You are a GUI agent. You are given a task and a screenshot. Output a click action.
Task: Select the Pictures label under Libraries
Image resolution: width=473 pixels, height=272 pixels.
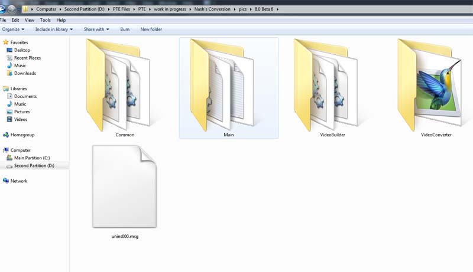point(22,112)
